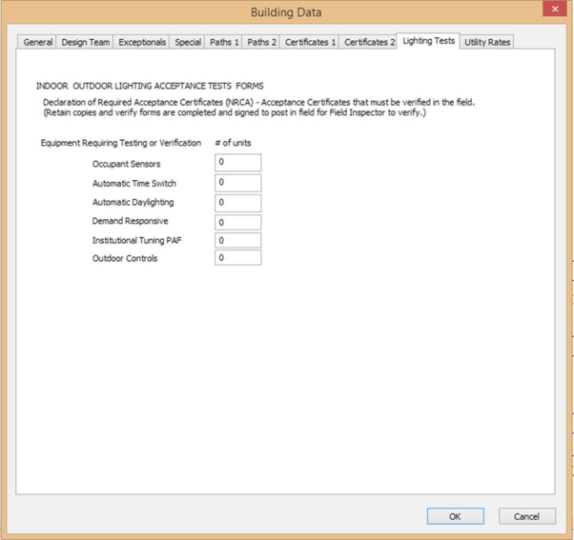Click the Institutional Tuning PAF units field
The height and width of the screenshot is (540, 574).
click(x=237, y=241)
